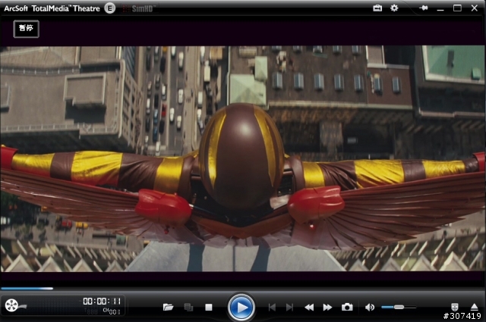
Task: Pin the player window on top
Action: (x=424, y=8)
